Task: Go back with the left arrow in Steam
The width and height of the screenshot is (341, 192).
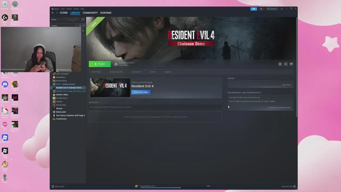Action: coord(53,13)
